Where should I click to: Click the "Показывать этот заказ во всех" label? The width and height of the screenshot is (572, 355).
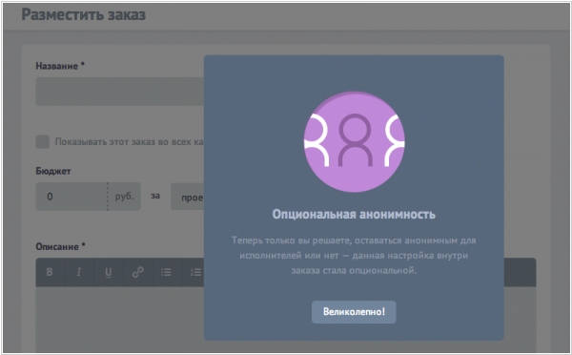pyautogui.click(x=129, y=141)
